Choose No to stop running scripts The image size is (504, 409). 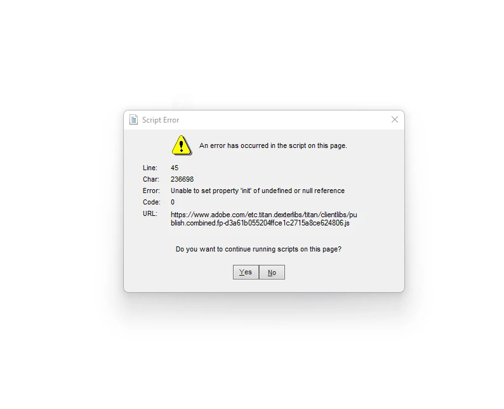click(x=272, y=272)
